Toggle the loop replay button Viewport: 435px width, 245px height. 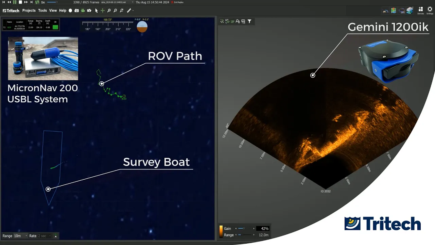pyautogui.click(x=37, y=2)
